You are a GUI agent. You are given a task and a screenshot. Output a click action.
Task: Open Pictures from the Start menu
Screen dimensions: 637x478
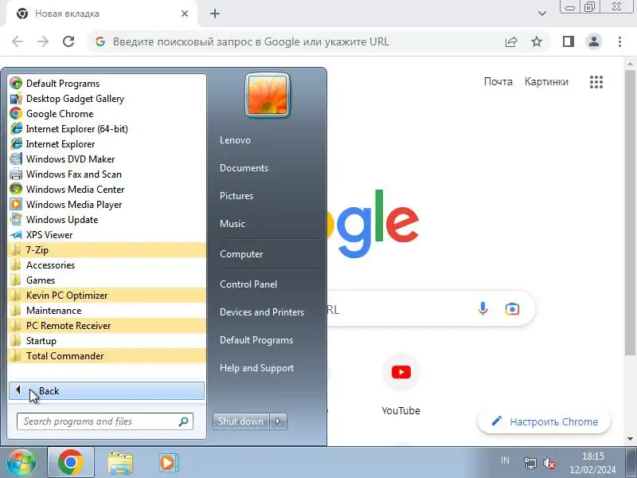pyautogui.click(x=236, y=196)
